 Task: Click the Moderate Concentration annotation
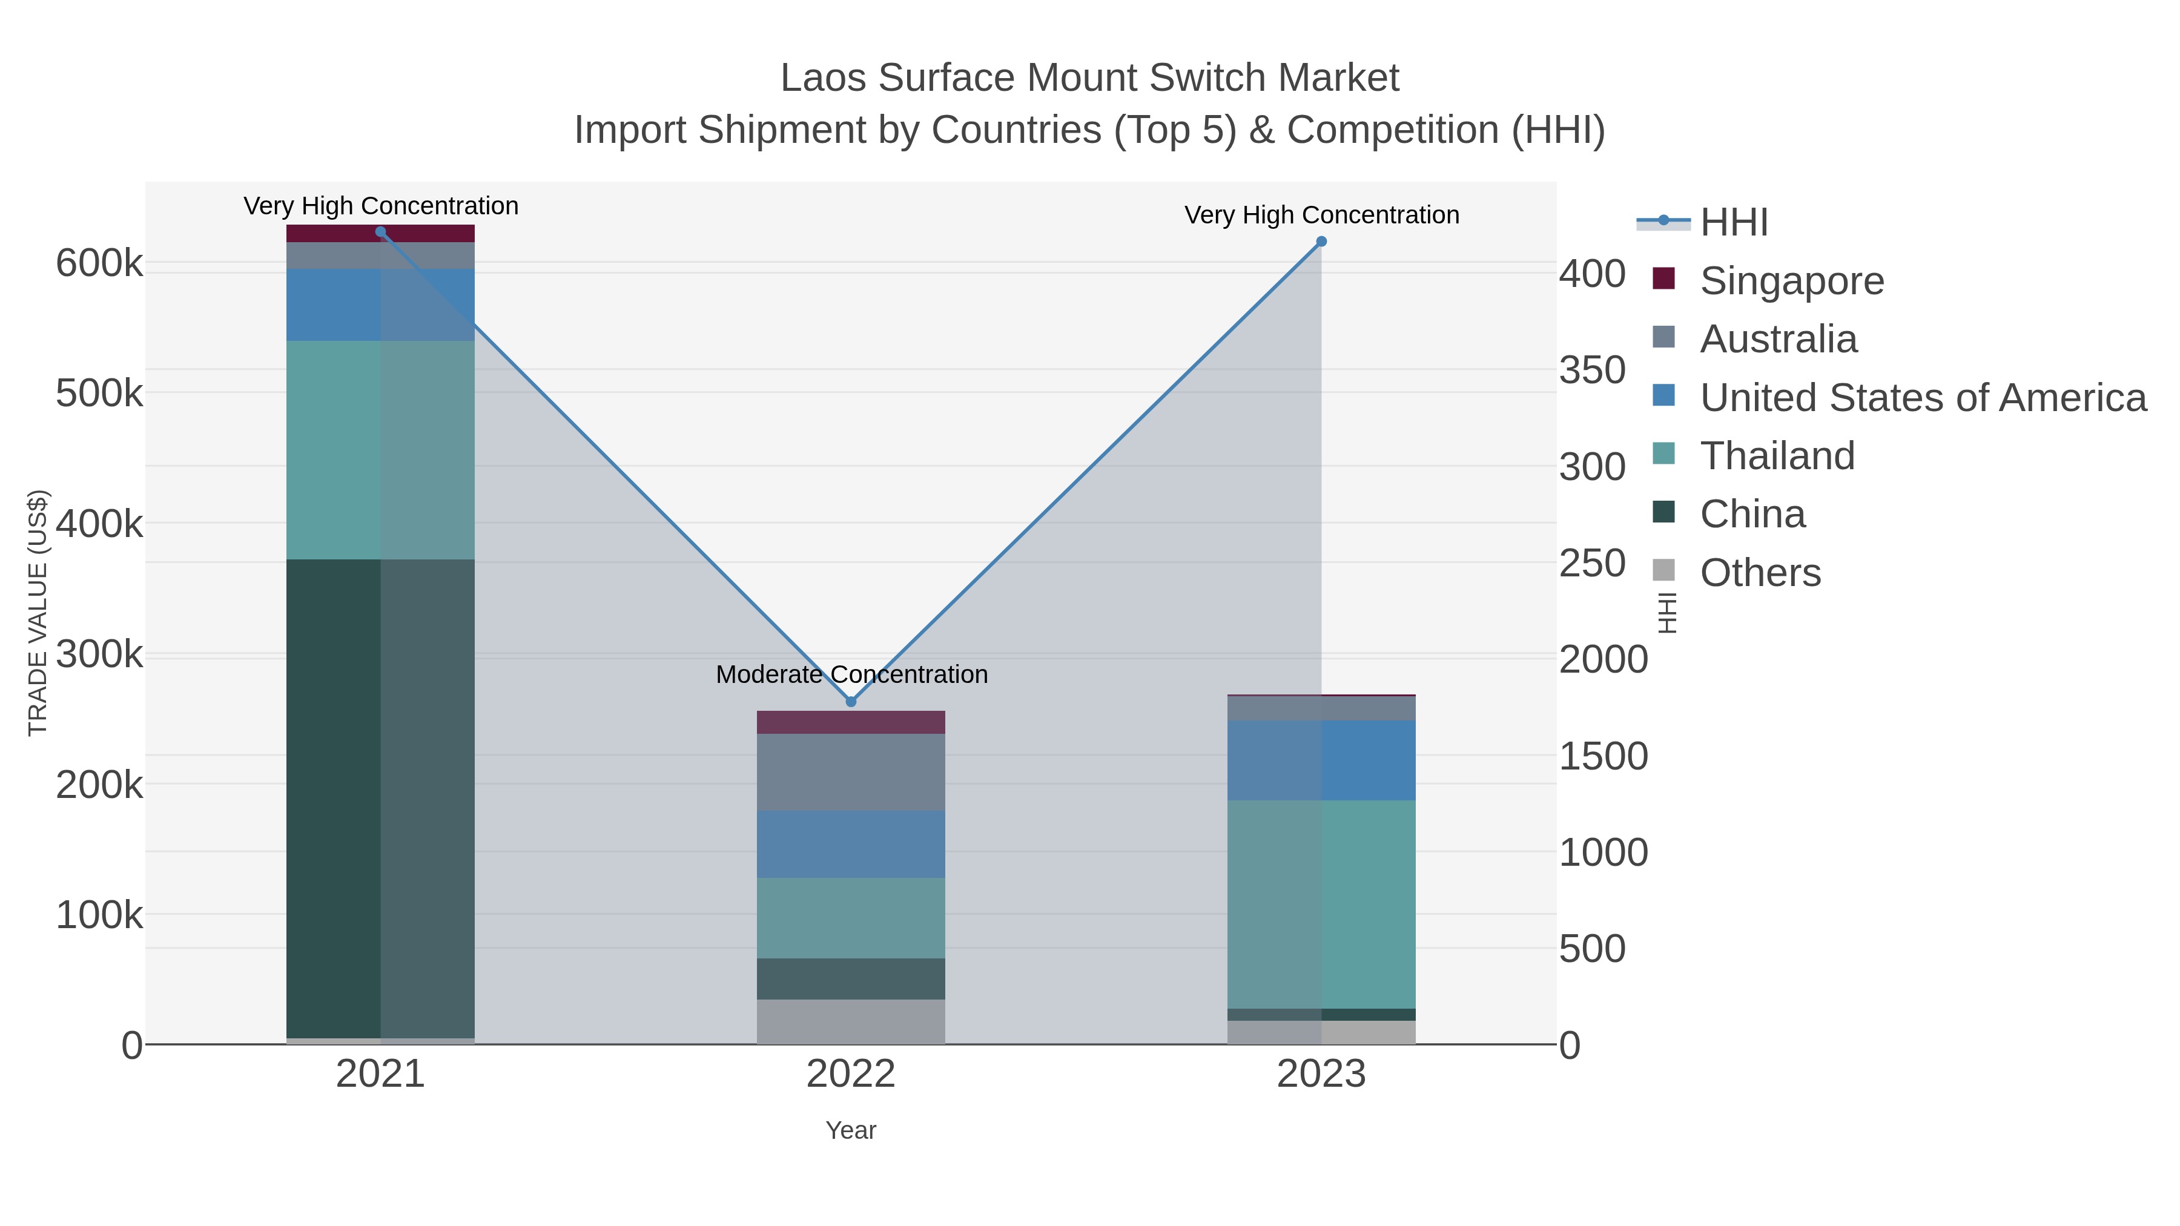(851, 674)
